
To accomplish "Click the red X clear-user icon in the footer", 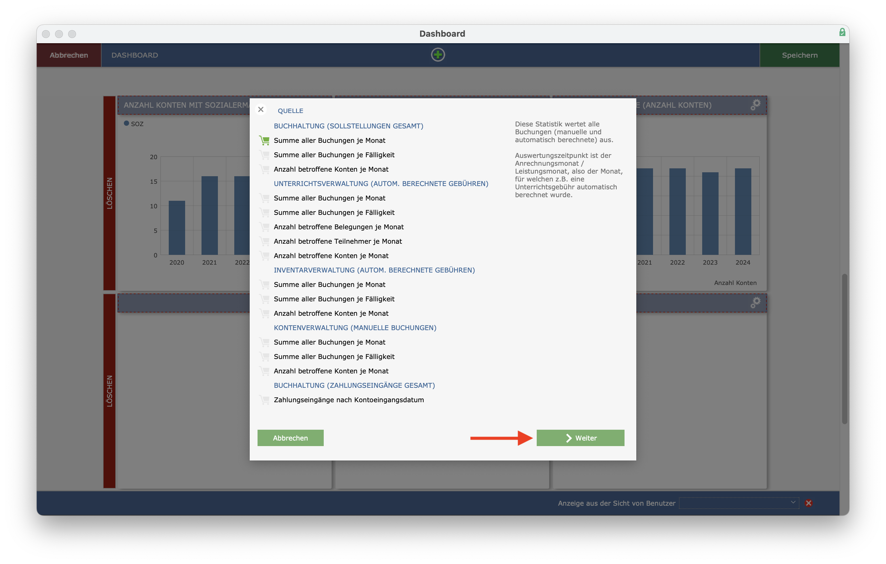I will click(808, 503).
